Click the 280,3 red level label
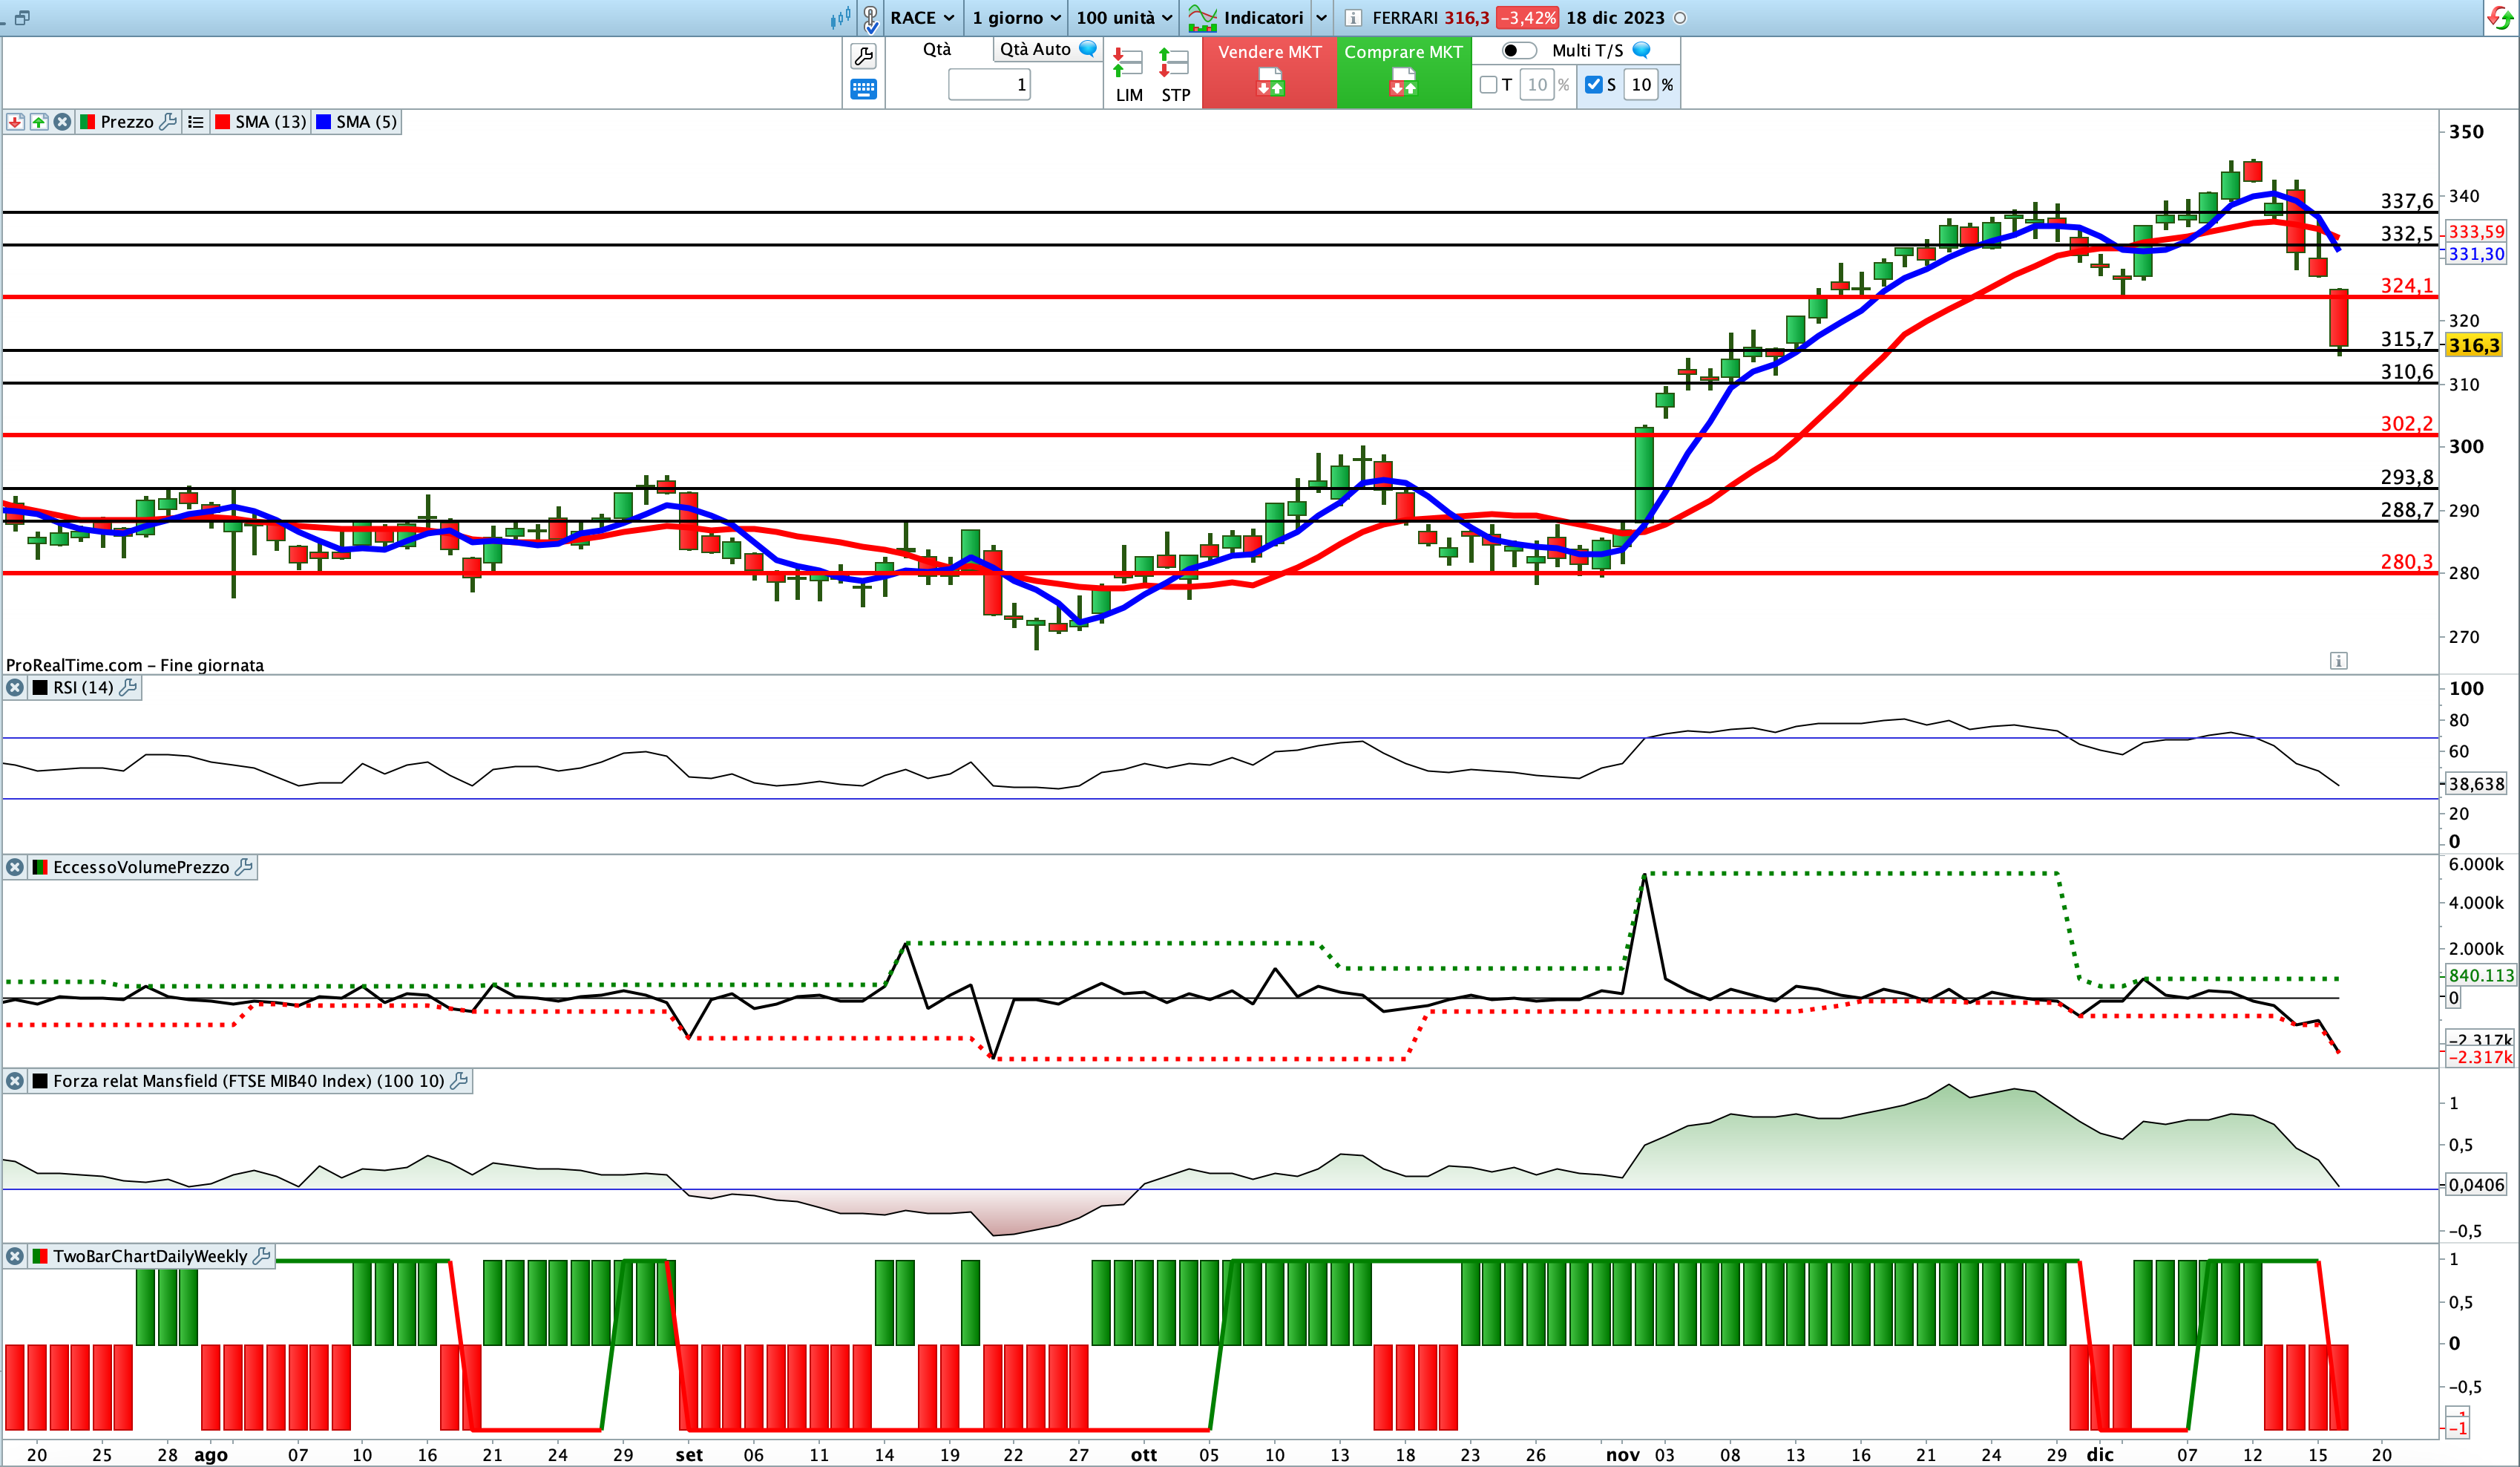The image size is (2520, 1467). coord(2407,563)
